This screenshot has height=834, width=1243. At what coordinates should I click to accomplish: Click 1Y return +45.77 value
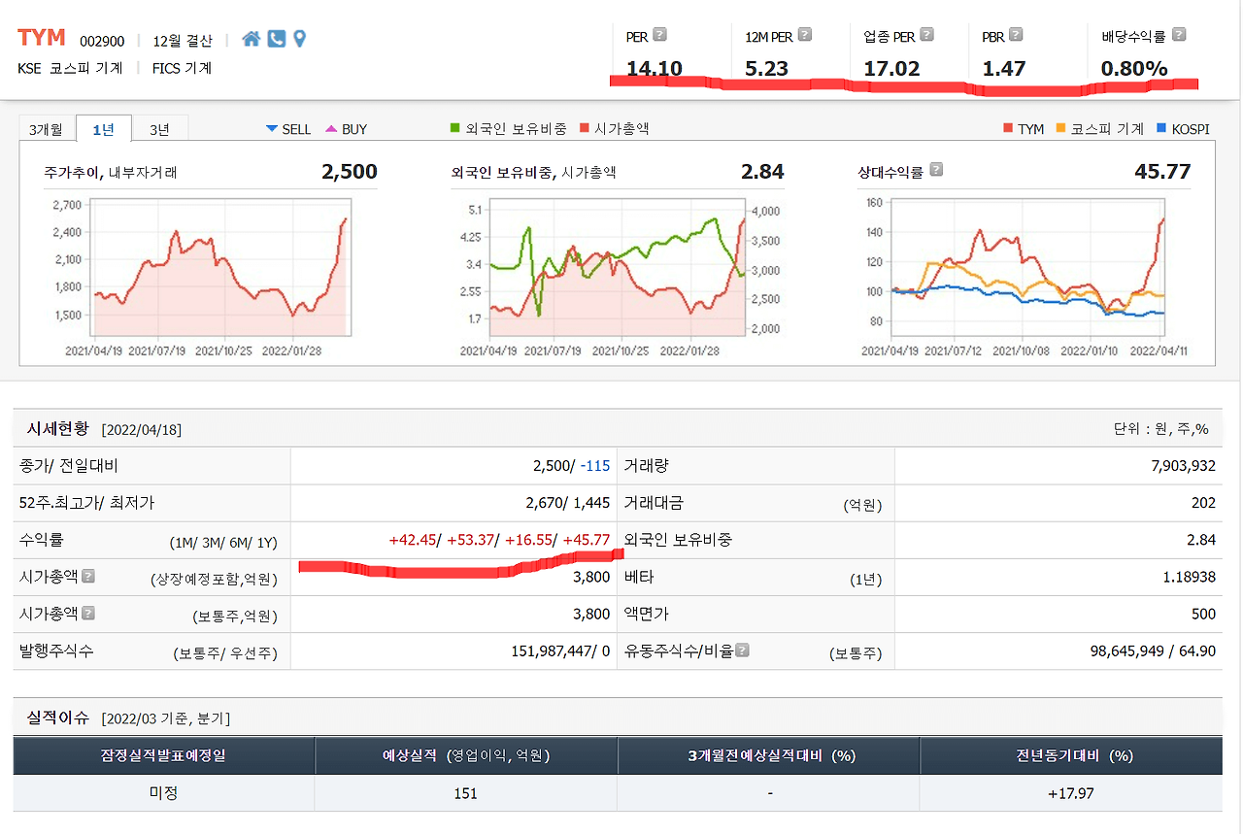(587, 540)
